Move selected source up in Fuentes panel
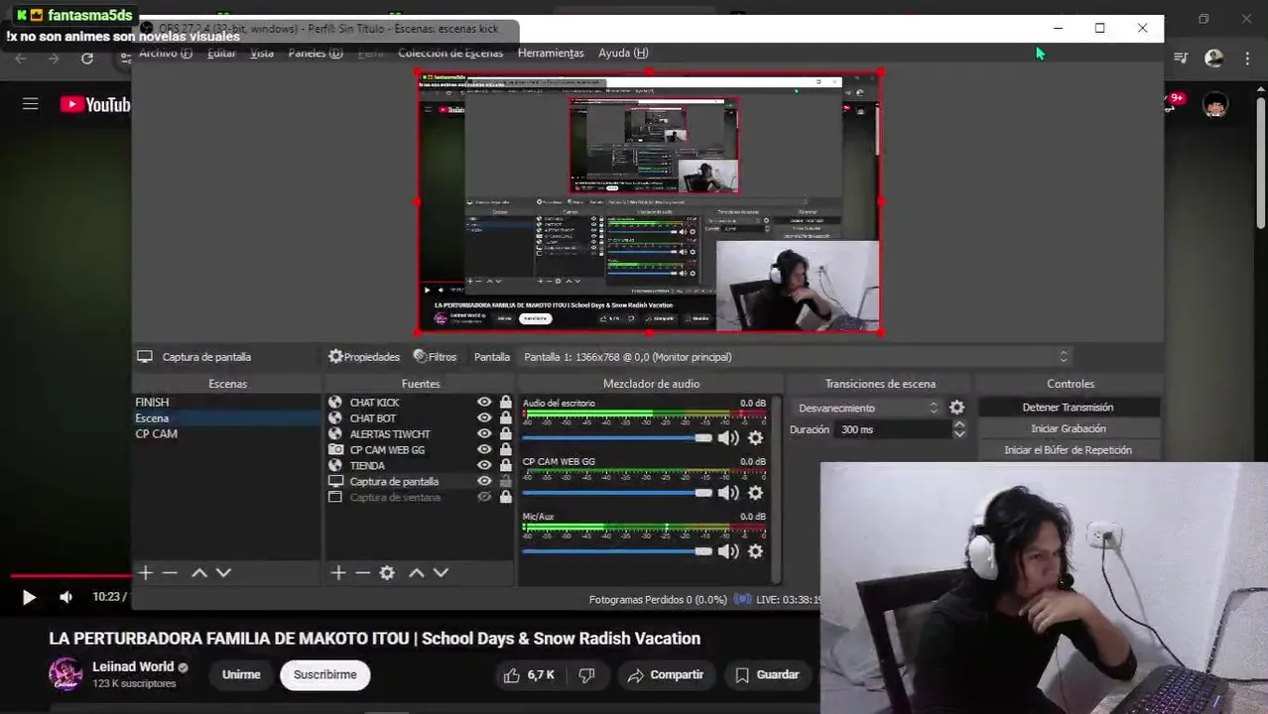Image resolution: width=1268 pixels, height=714 pixels. point(417,573)
